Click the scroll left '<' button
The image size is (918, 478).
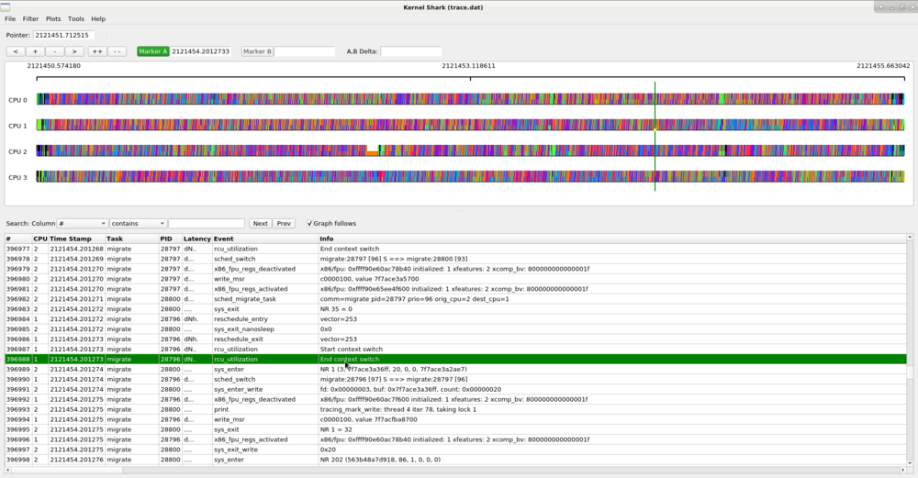coord(16,51)
